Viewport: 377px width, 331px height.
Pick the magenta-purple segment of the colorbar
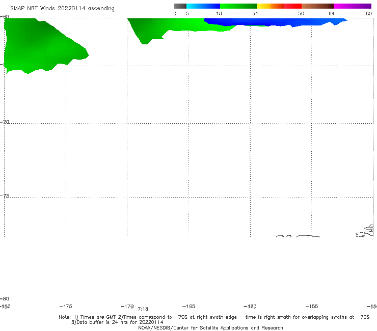(x=353, y=6)
